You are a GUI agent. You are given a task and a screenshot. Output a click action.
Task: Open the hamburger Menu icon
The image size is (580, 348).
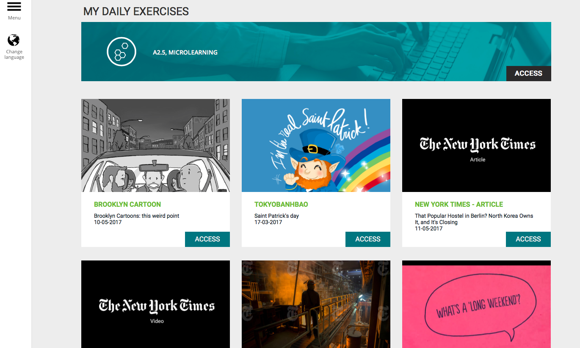click(14, 6)
